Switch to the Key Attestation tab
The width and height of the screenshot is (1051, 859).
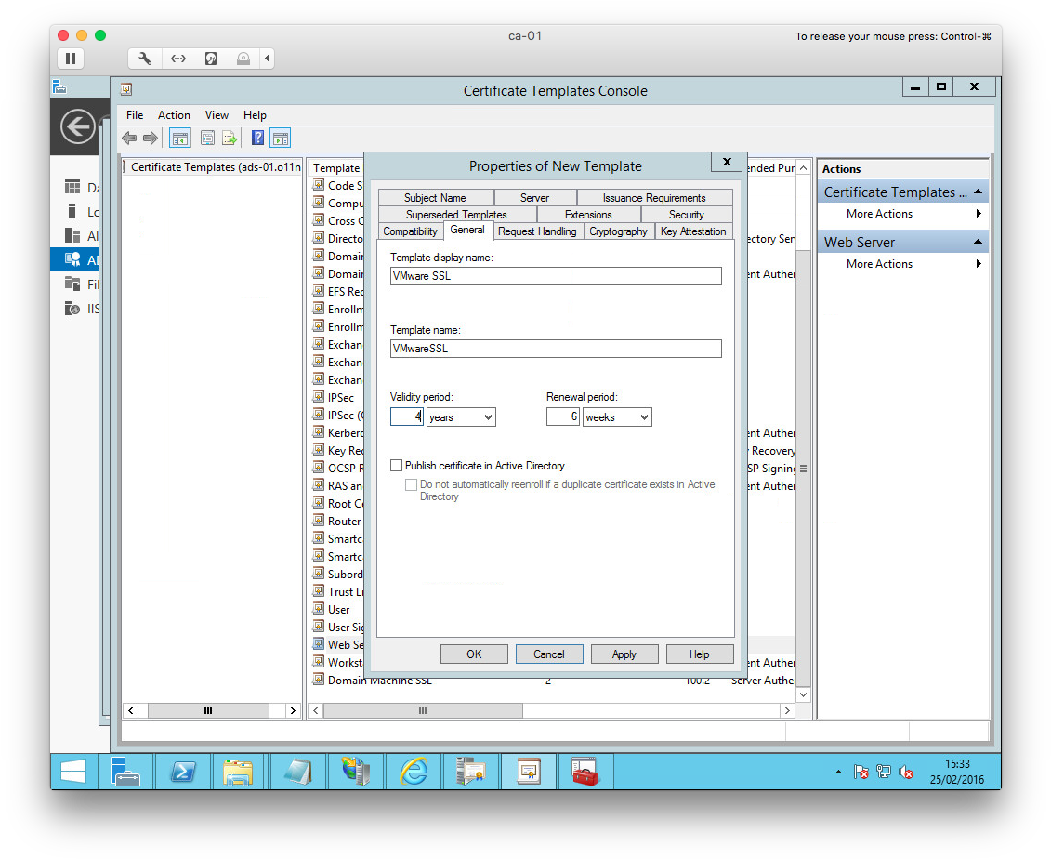coord(694,231)
